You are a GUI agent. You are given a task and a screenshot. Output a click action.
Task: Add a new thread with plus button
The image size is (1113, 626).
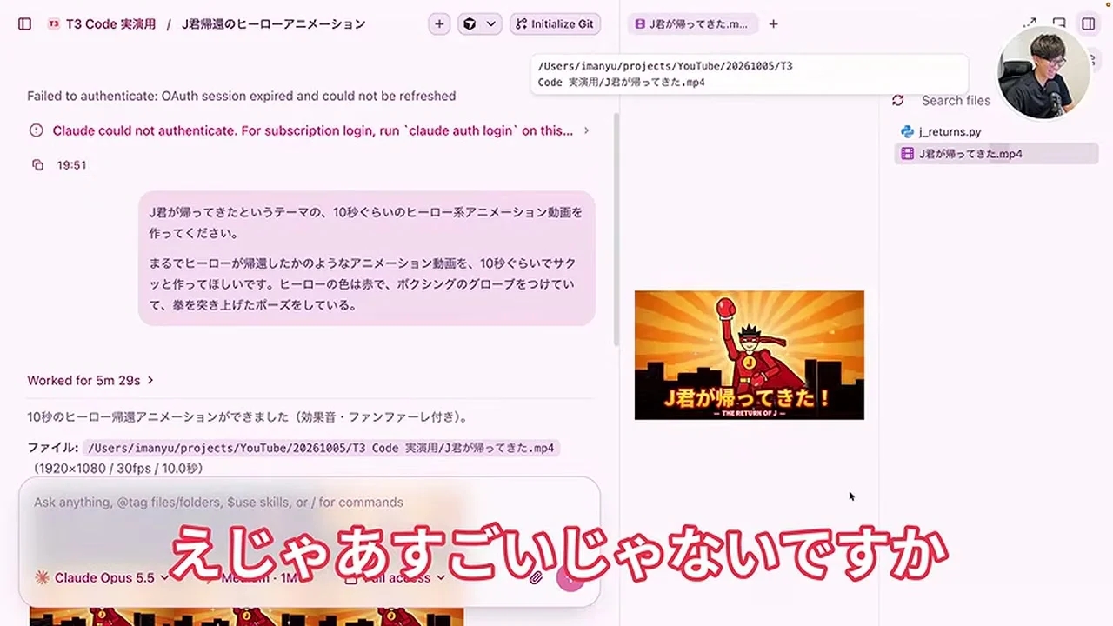439,24
